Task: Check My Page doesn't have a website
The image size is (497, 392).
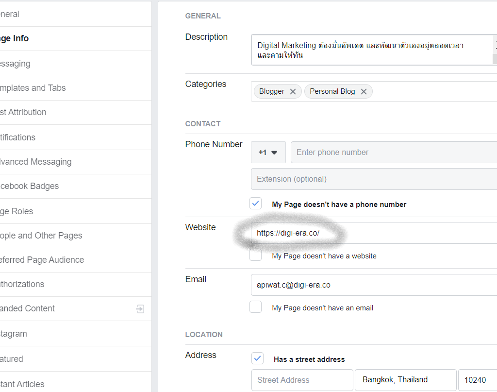Action: click(x=256, y=255)
